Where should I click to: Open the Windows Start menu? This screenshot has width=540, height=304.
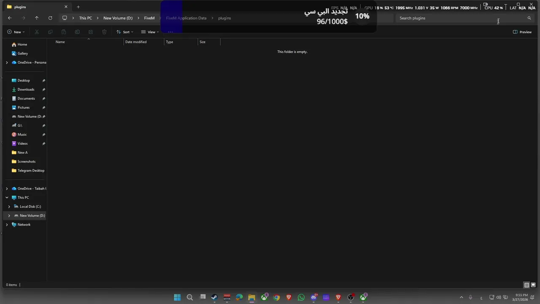(177, 297)
